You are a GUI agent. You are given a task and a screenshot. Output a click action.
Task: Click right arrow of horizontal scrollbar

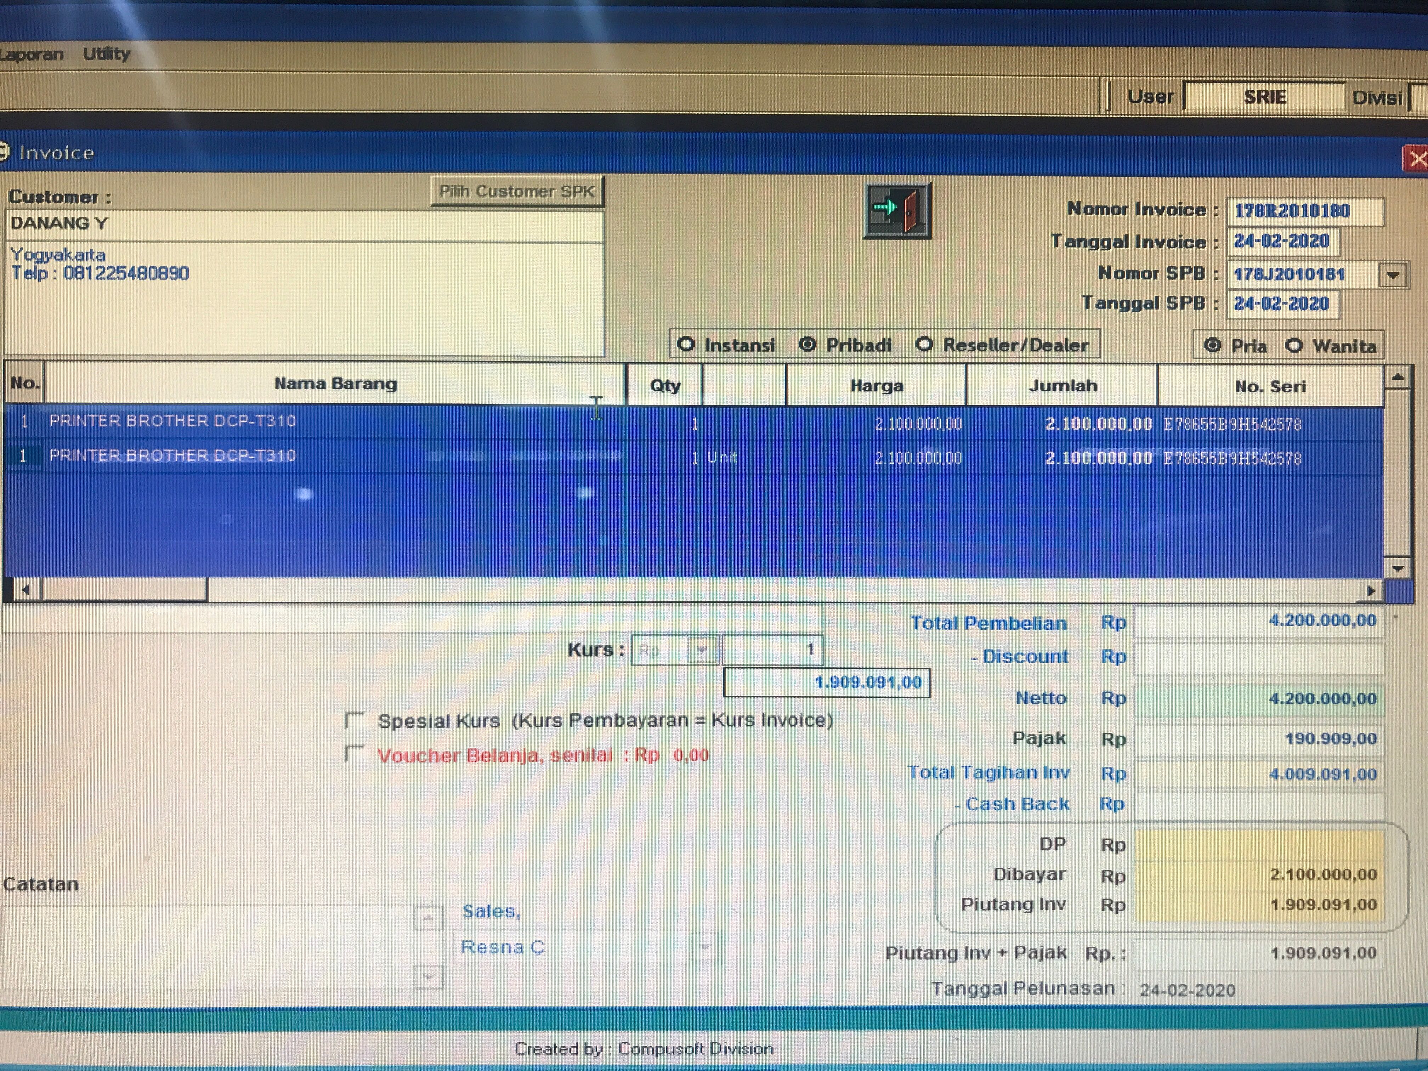[x=1370, y=590]
